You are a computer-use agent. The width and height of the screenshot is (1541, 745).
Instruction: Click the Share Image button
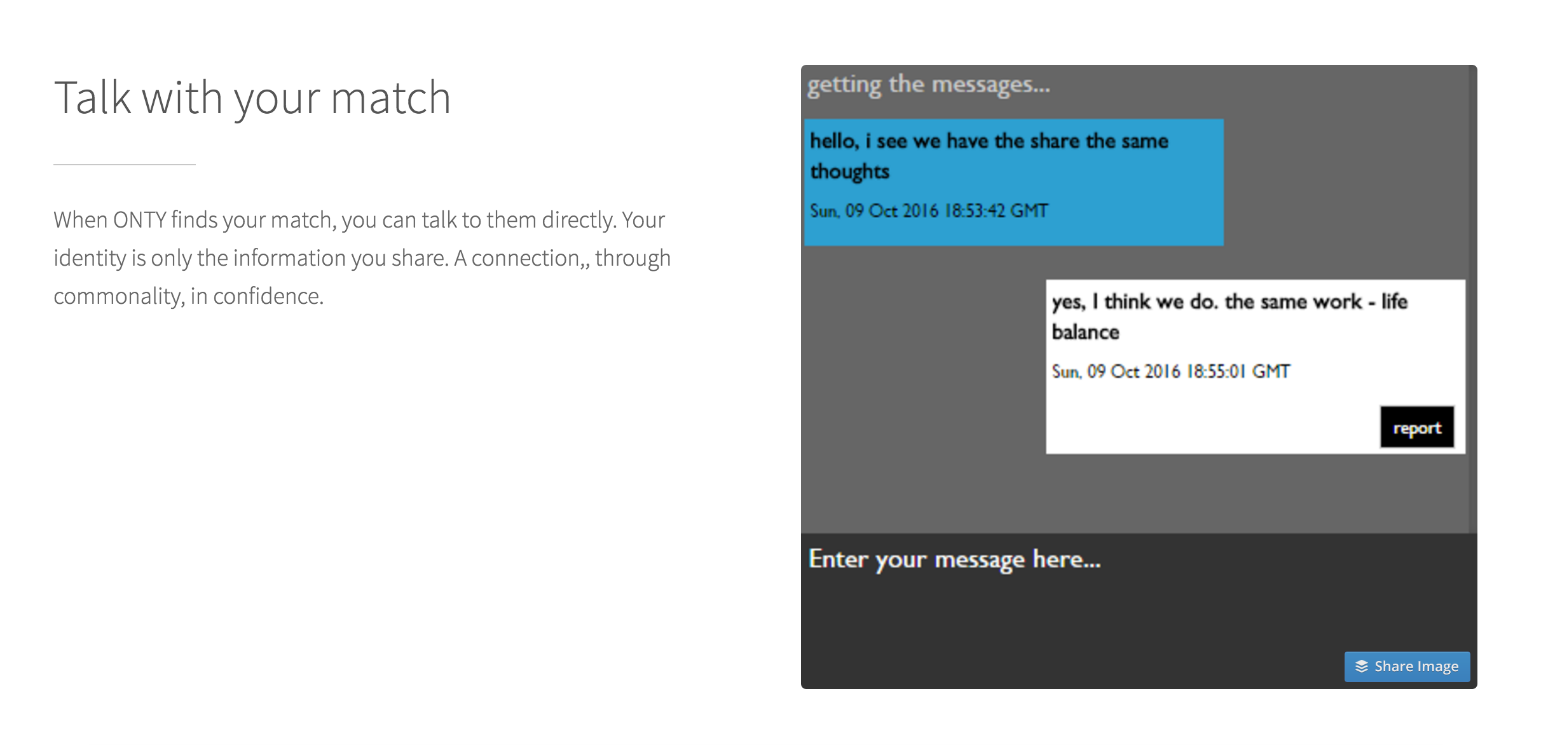(x=1406, y=666)
